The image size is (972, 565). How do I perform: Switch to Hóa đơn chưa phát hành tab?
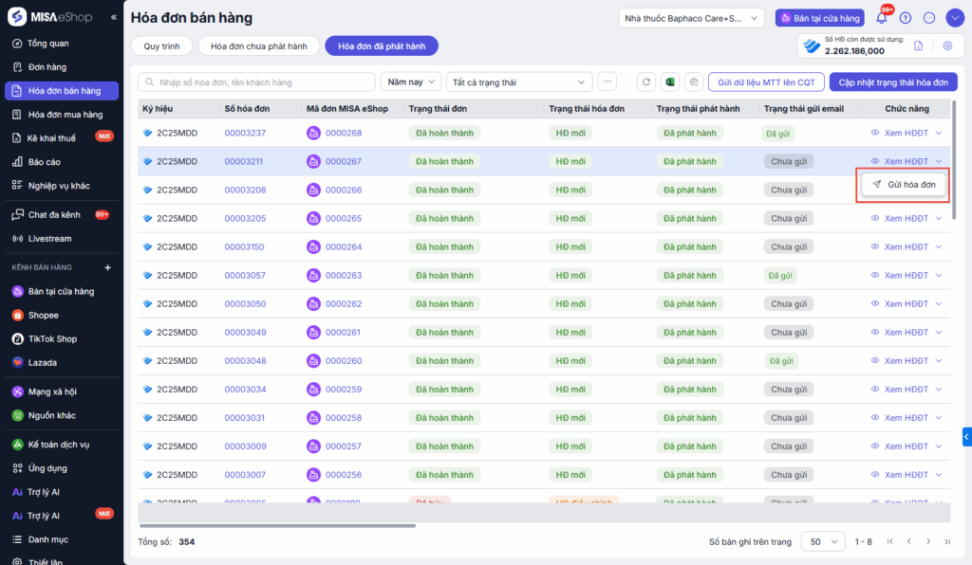[258, 46]
